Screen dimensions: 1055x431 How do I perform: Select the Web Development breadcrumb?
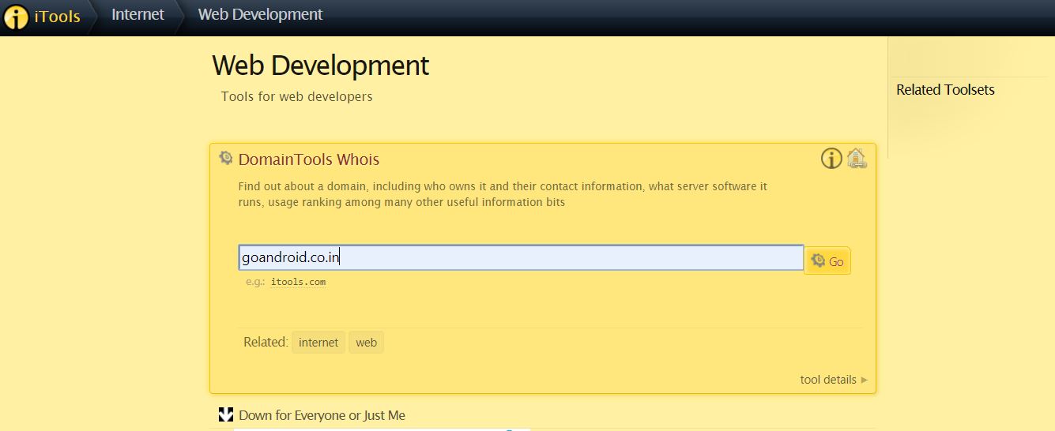260,14
